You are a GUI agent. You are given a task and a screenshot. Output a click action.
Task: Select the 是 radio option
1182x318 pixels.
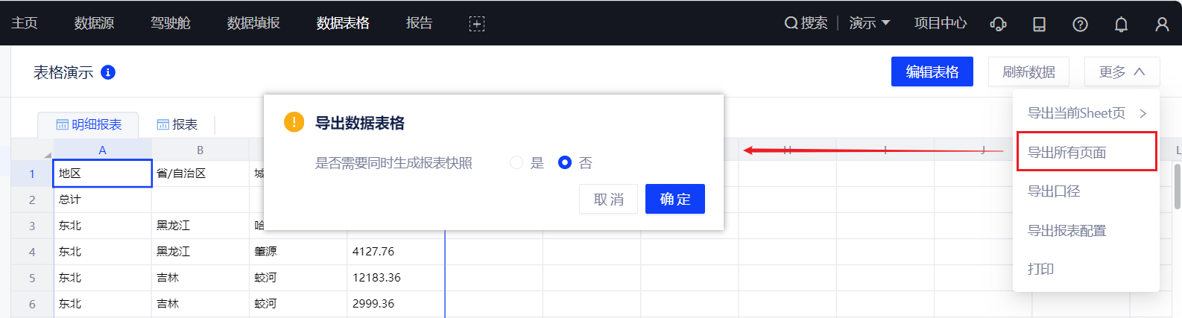tap(516, 162)
